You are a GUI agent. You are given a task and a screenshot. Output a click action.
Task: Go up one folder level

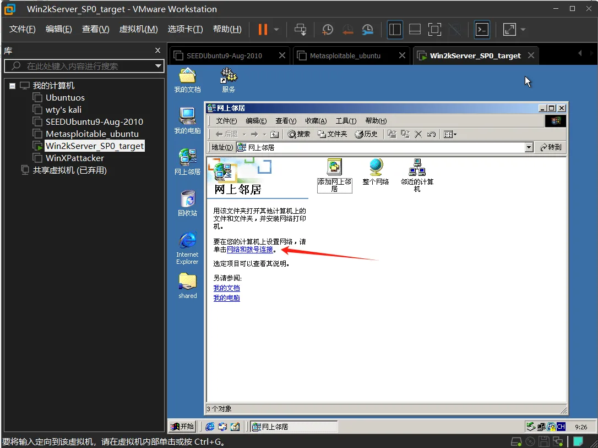click(275, 134)
